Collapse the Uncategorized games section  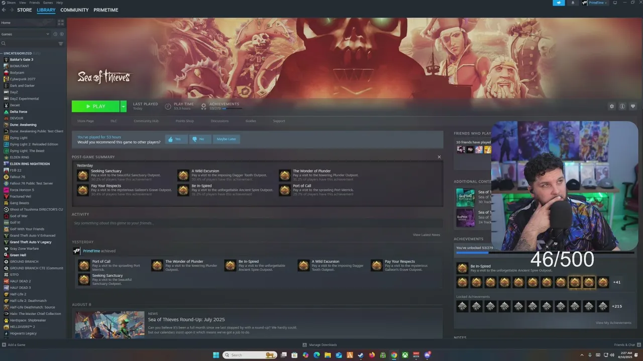point(2,53)
